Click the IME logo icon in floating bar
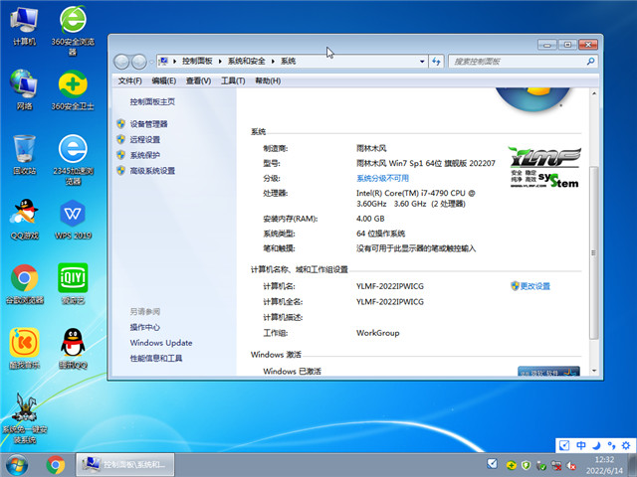Screen dimensions: 637x477 [x=564, y=445]
